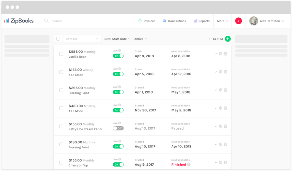Open settings gear for $295.00 Freezing Point row
The image size is (292, 171).
(221, 90)
